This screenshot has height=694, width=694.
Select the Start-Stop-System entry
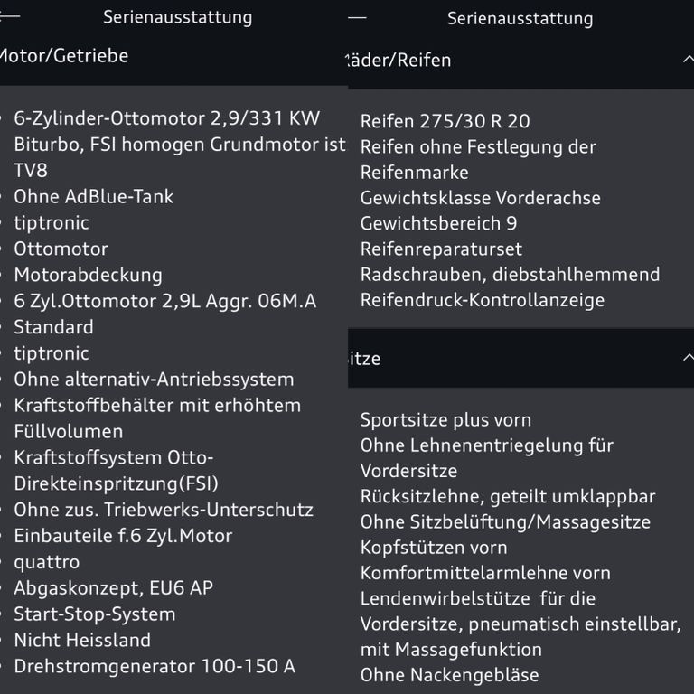tap(94, 614)
